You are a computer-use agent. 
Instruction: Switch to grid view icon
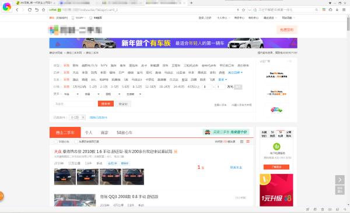(242, 141)
